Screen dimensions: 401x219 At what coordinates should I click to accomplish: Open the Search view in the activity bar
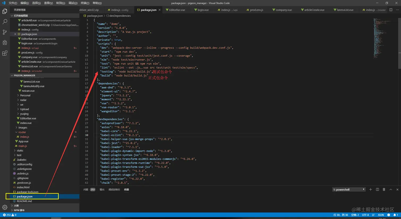click(5, 22)
